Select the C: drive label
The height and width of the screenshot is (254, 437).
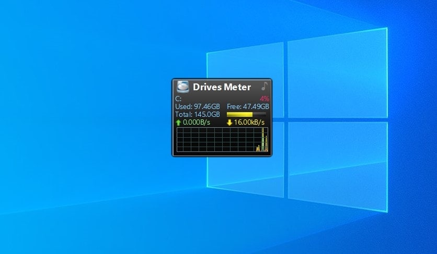click(178, 99)
